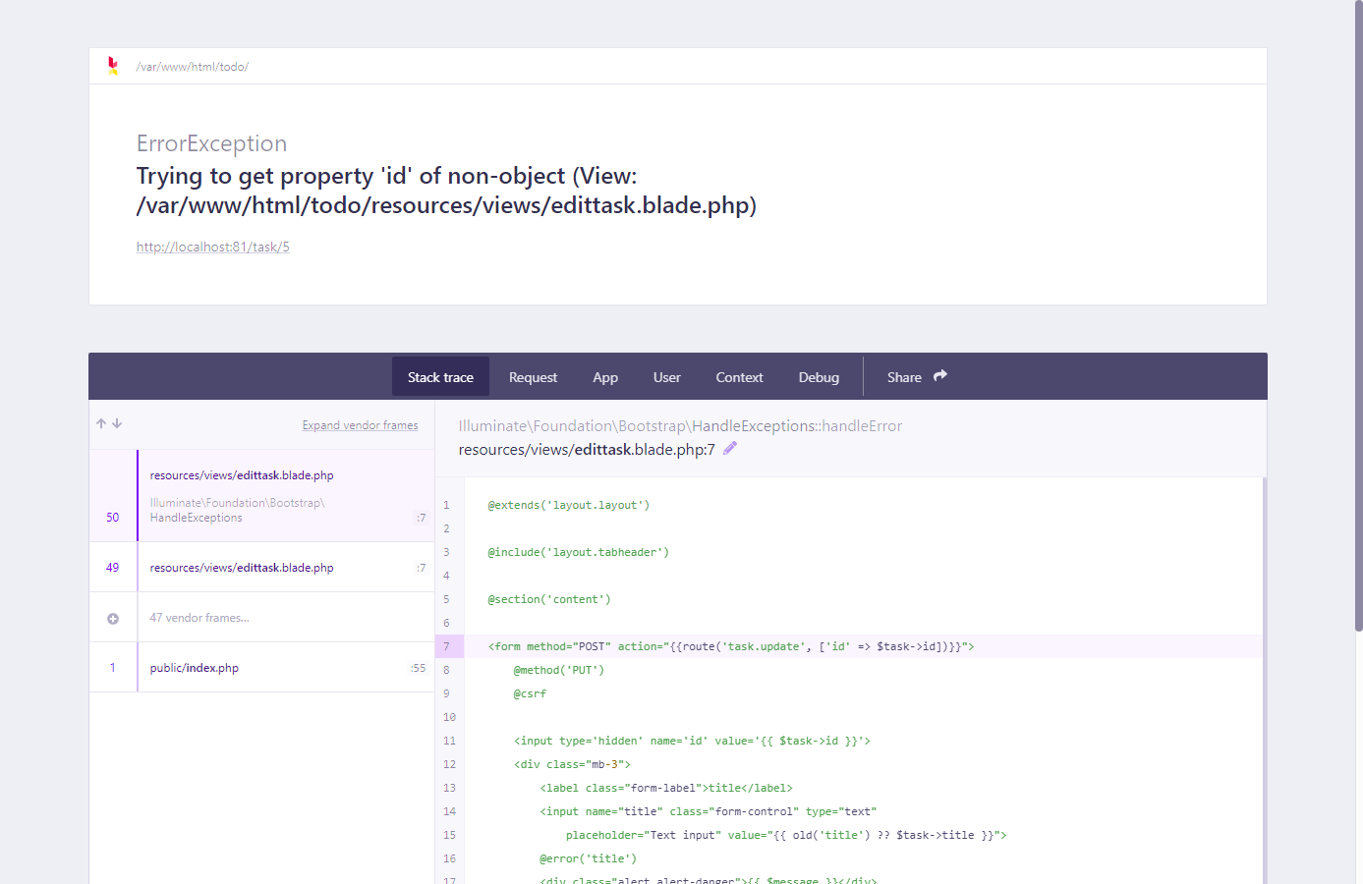Click pencil icon to open file in editor
1363x884 pixels.
tap(730, 449)
